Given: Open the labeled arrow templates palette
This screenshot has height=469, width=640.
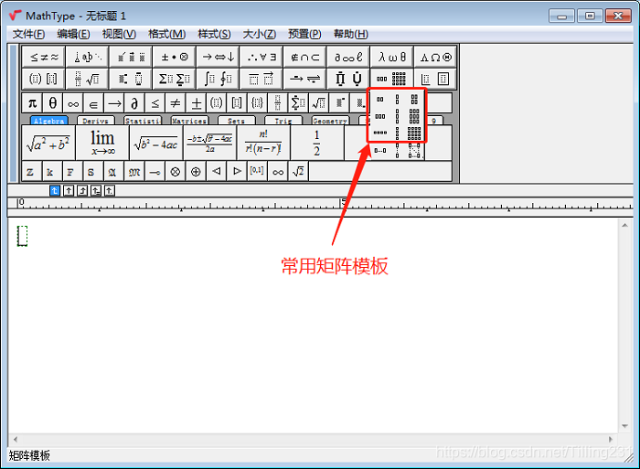Looking at the screenshot, I should tap(304, 79).
